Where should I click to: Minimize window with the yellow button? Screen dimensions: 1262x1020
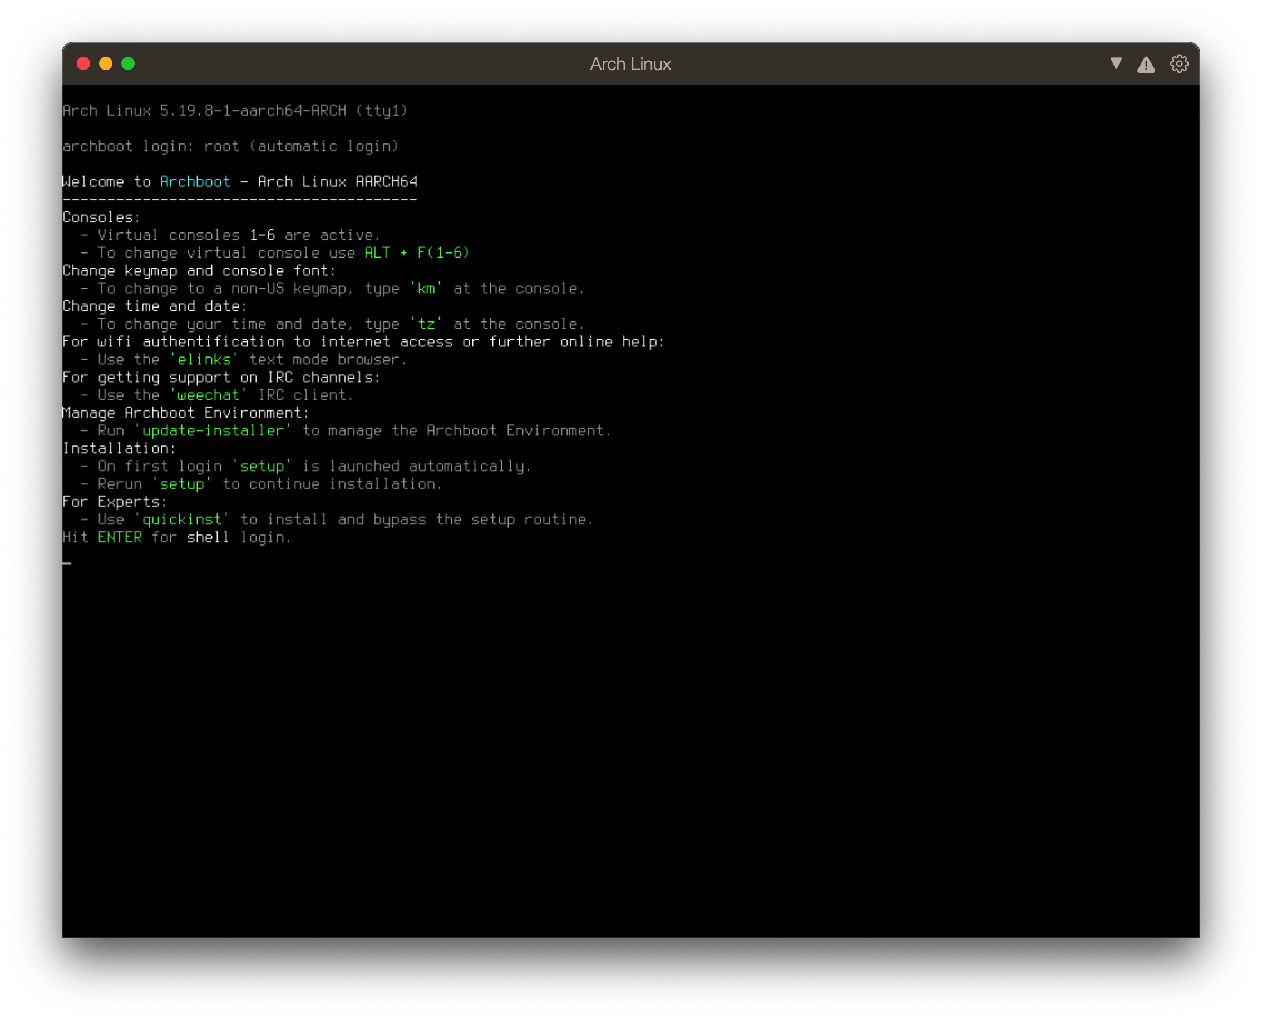[x=106, y=63]
